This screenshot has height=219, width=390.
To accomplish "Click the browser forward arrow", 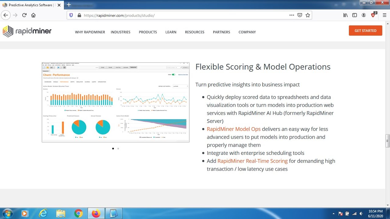I will (x=15, y=15).
